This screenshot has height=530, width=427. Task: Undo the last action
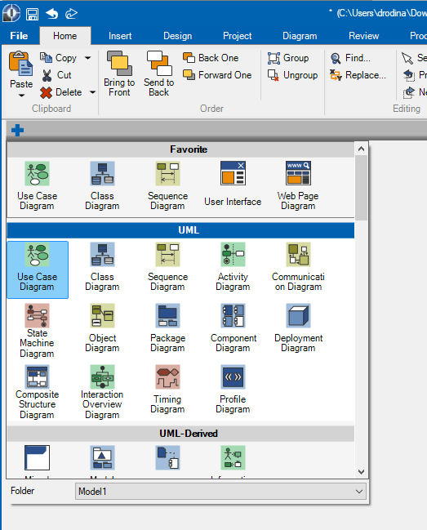point(52,14)
